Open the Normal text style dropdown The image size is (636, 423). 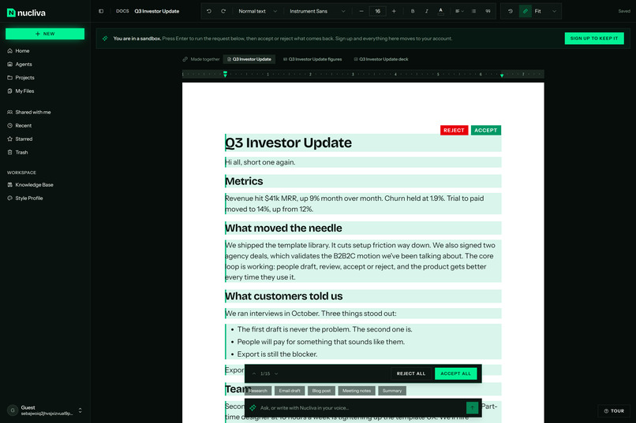257,11
